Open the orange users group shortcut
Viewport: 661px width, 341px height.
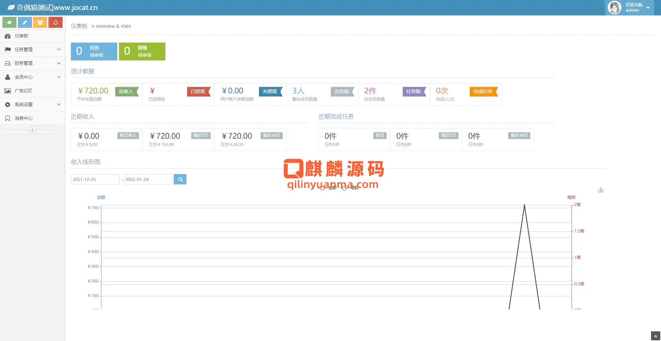pos(40,22)
